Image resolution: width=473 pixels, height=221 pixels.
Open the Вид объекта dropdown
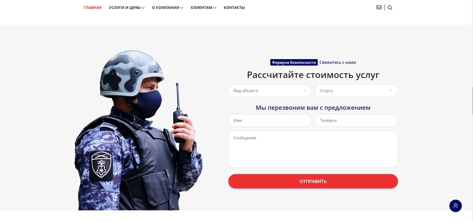[x=270, y=91]
